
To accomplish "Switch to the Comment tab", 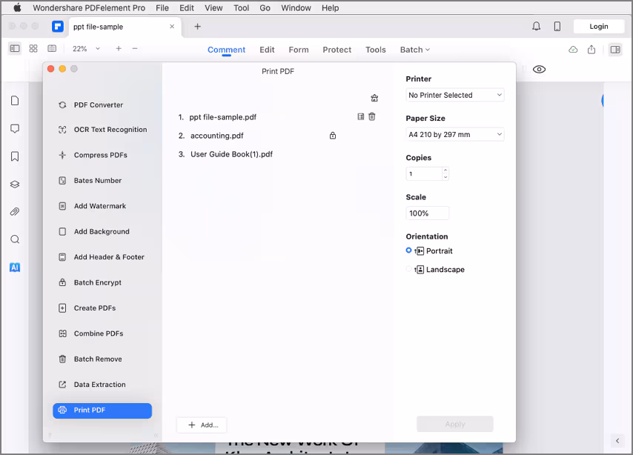I will tap(227, 50).
